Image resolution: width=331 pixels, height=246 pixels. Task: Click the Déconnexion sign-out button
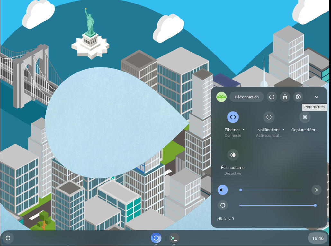[246, 97]
